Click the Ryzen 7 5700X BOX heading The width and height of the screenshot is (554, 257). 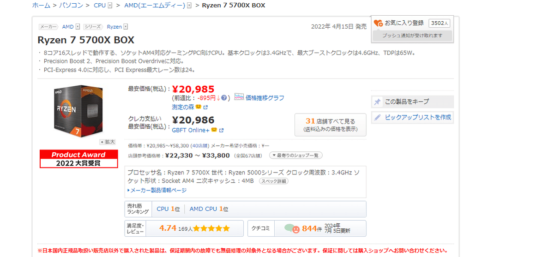pyautogui.click(x=86, y=40)
